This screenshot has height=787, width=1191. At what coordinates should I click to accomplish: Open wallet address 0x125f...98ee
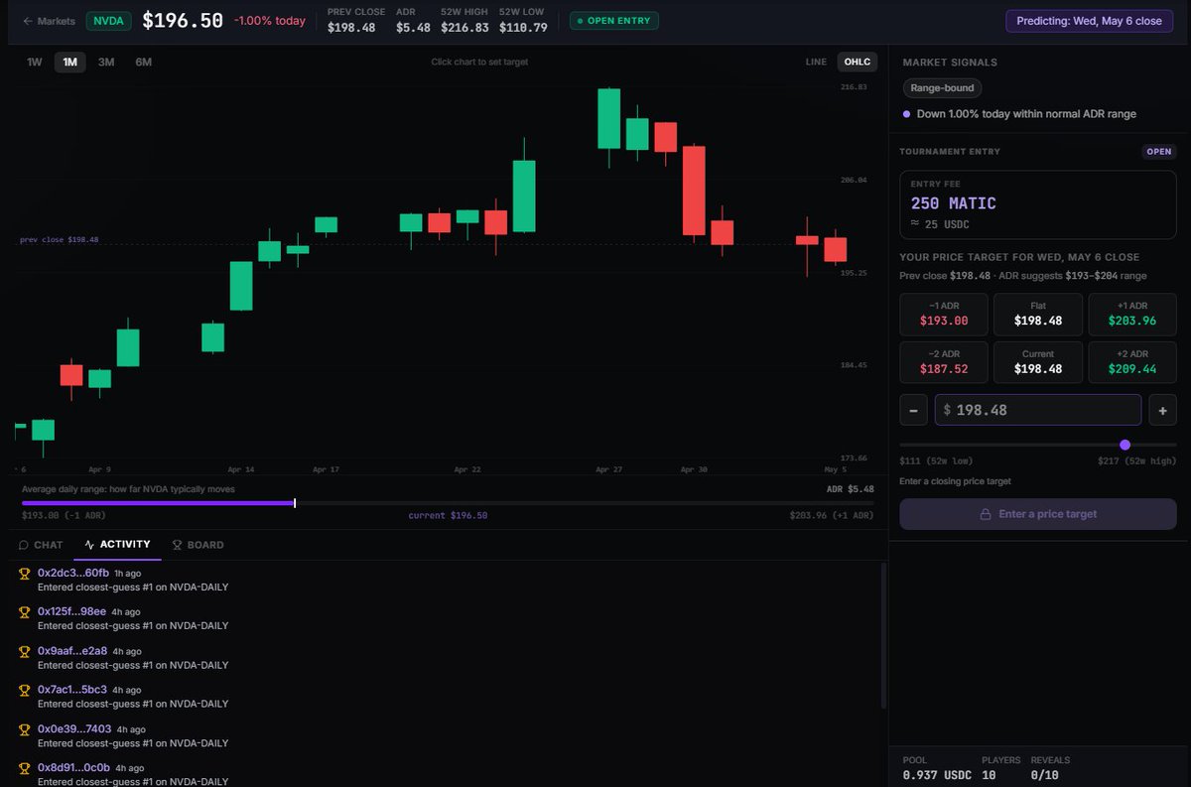[x=71, y=612]
